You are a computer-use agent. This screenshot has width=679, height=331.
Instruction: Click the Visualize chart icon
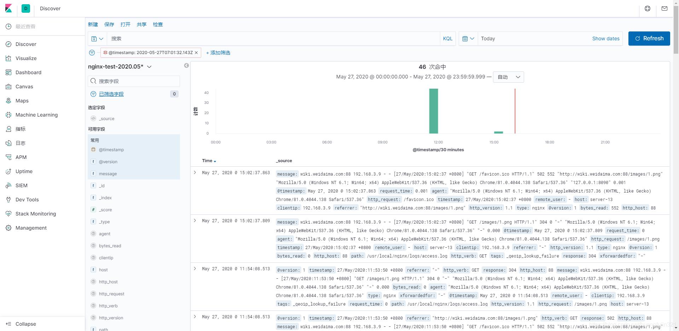(8, 58)
